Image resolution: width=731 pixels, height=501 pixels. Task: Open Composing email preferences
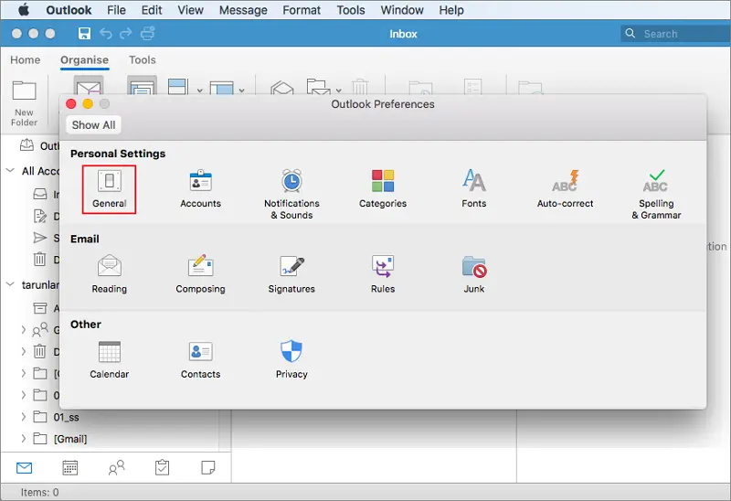(200, 274)
